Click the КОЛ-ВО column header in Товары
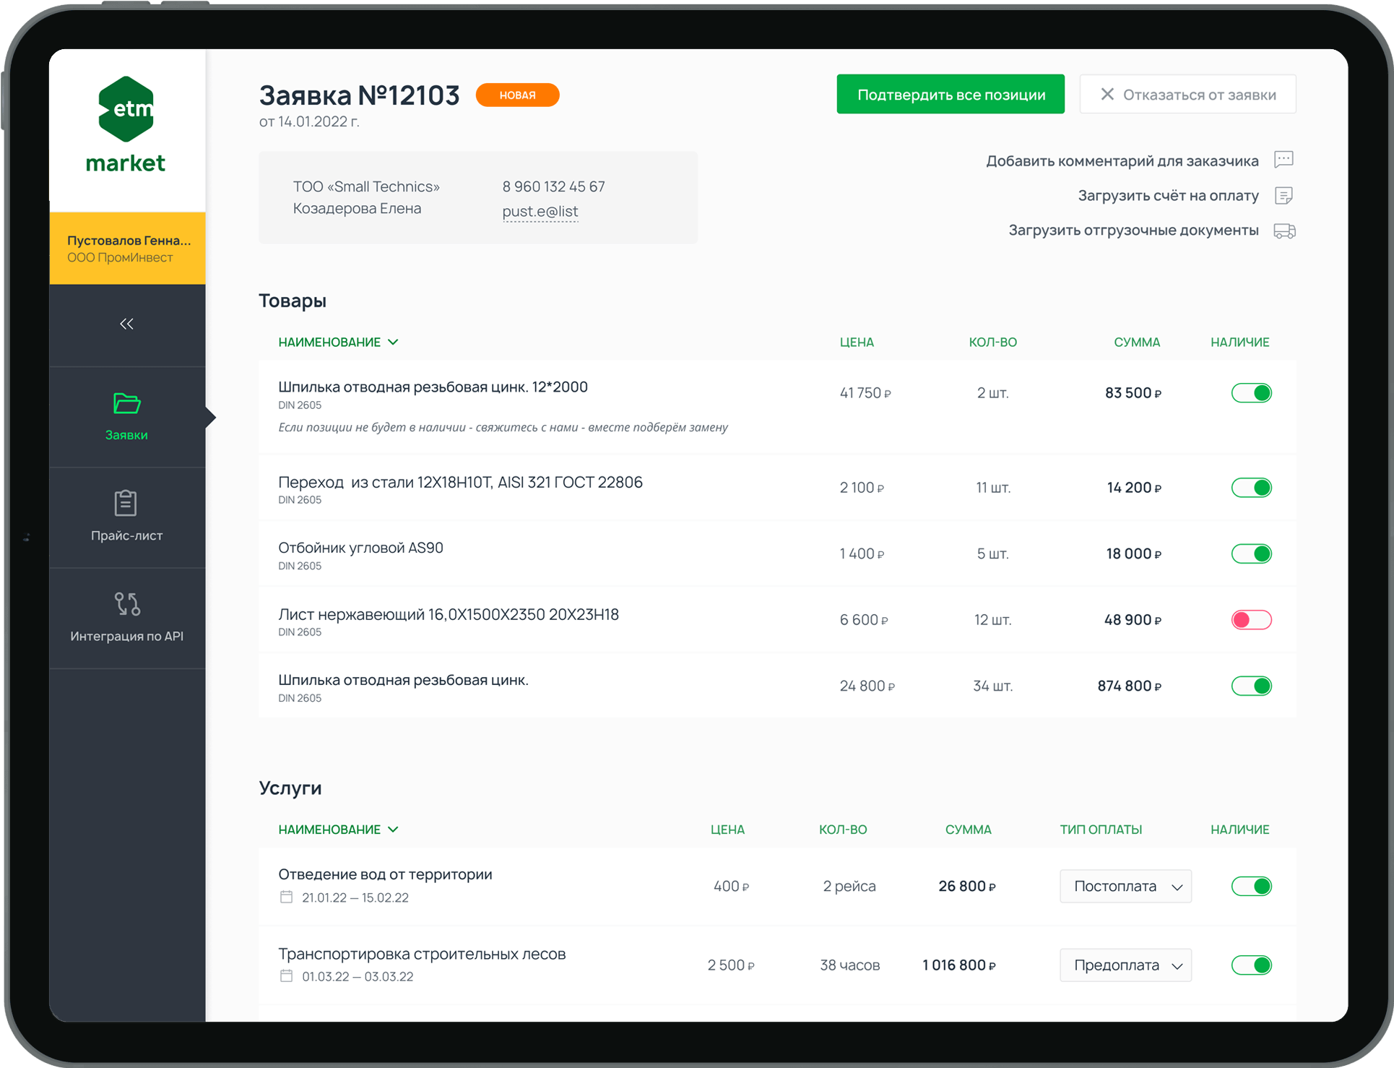1394x1068 pixels. coord(992,343)
